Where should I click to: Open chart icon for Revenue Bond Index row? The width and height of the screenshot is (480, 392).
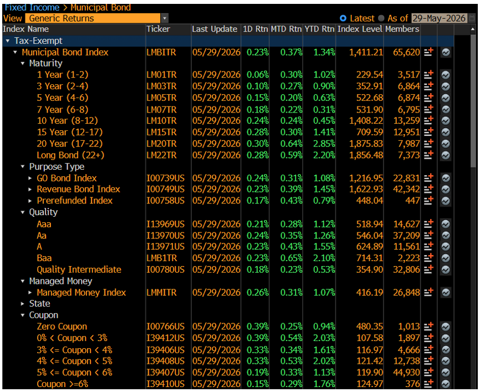(446, 189)
